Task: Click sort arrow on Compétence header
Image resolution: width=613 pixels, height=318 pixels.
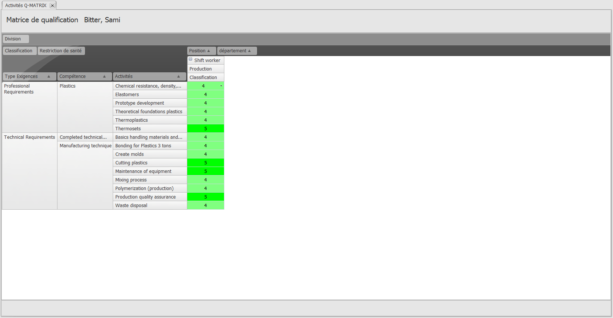Action: point(104,76)
